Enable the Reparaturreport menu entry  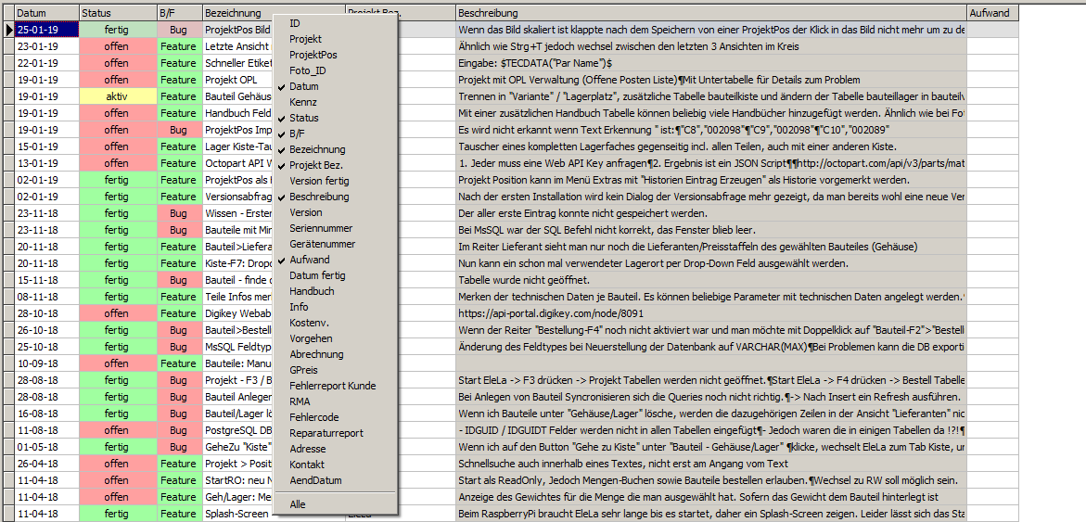(326, 433)
